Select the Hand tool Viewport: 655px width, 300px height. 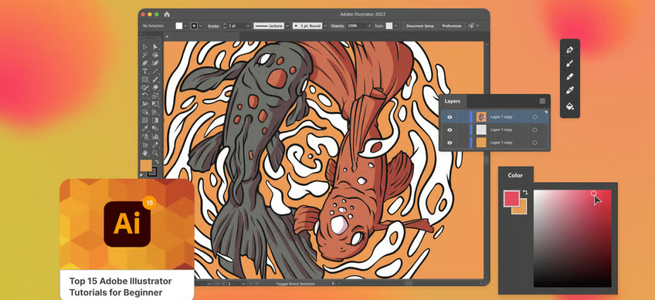click(145, 153)
